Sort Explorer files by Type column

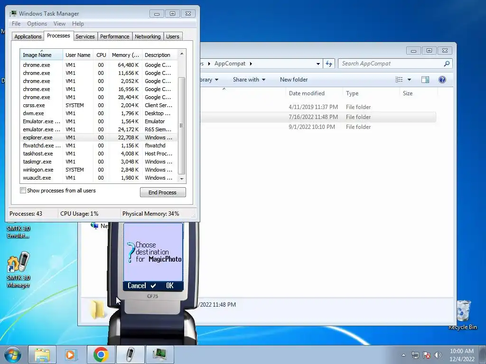click(x=371, y=93)
